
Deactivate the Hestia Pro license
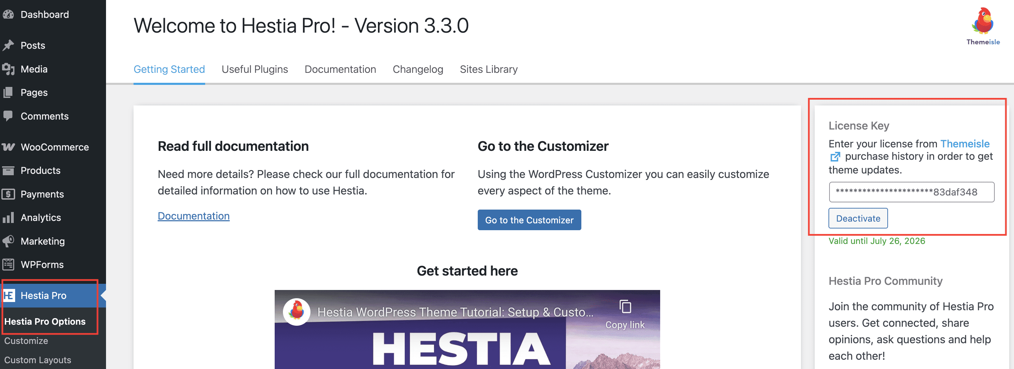(x=857, y=218)
